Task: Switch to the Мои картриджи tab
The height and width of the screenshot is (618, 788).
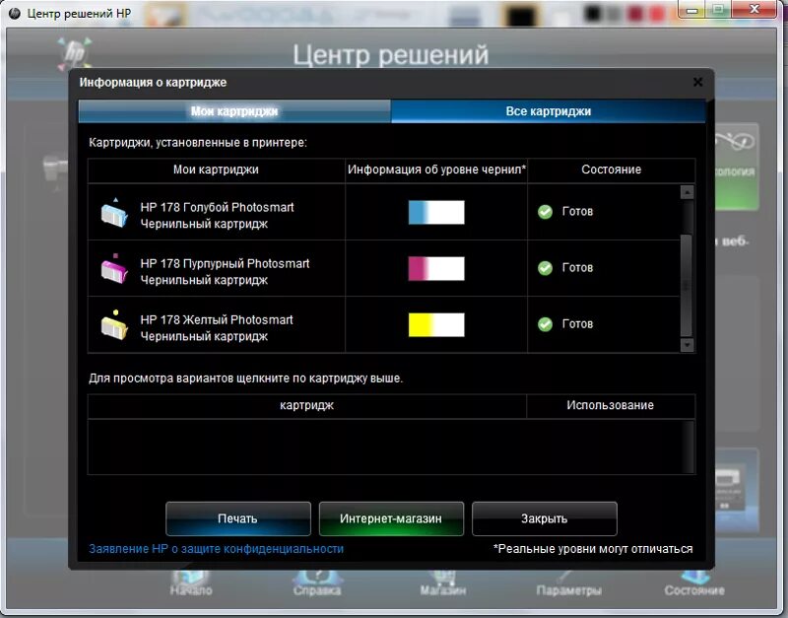Action: tap(234, 111)
